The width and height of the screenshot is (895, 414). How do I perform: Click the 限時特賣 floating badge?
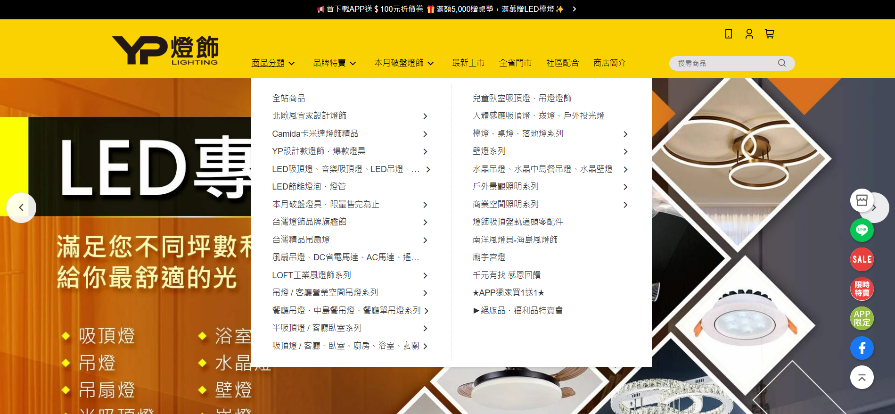click(862, 289)
